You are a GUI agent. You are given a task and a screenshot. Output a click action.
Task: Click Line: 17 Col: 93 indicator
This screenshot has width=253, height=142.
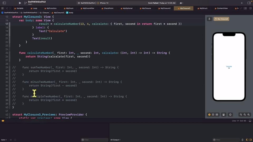239,121
